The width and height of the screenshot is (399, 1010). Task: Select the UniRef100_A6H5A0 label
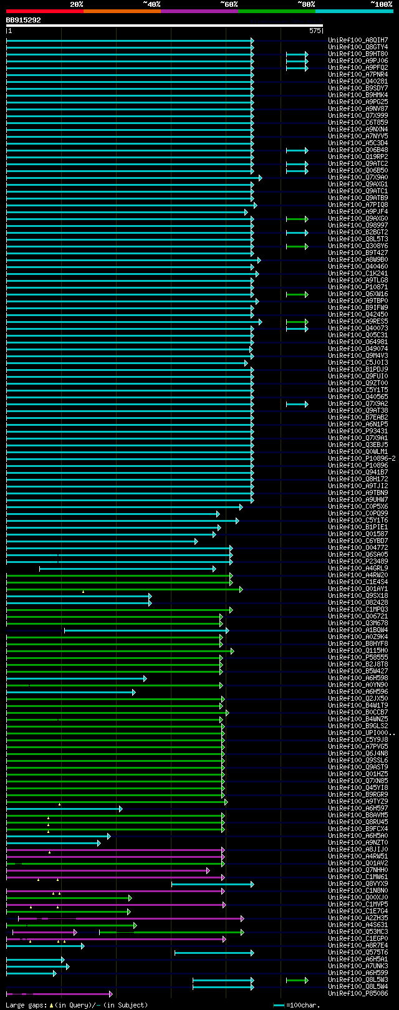click(x=358, y=836)
